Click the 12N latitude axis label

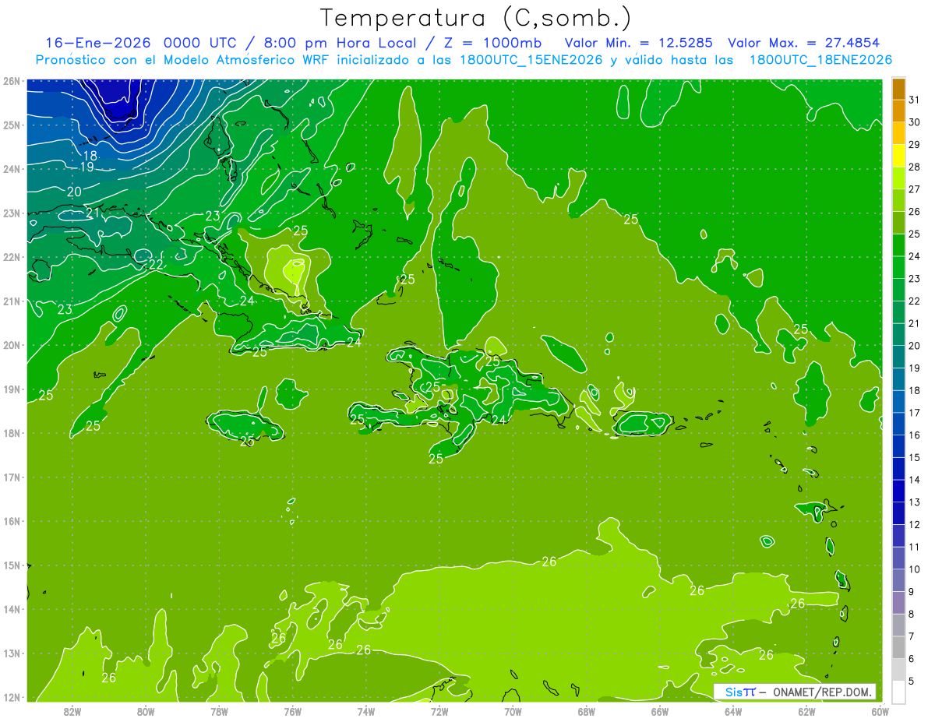pos(12,697)
